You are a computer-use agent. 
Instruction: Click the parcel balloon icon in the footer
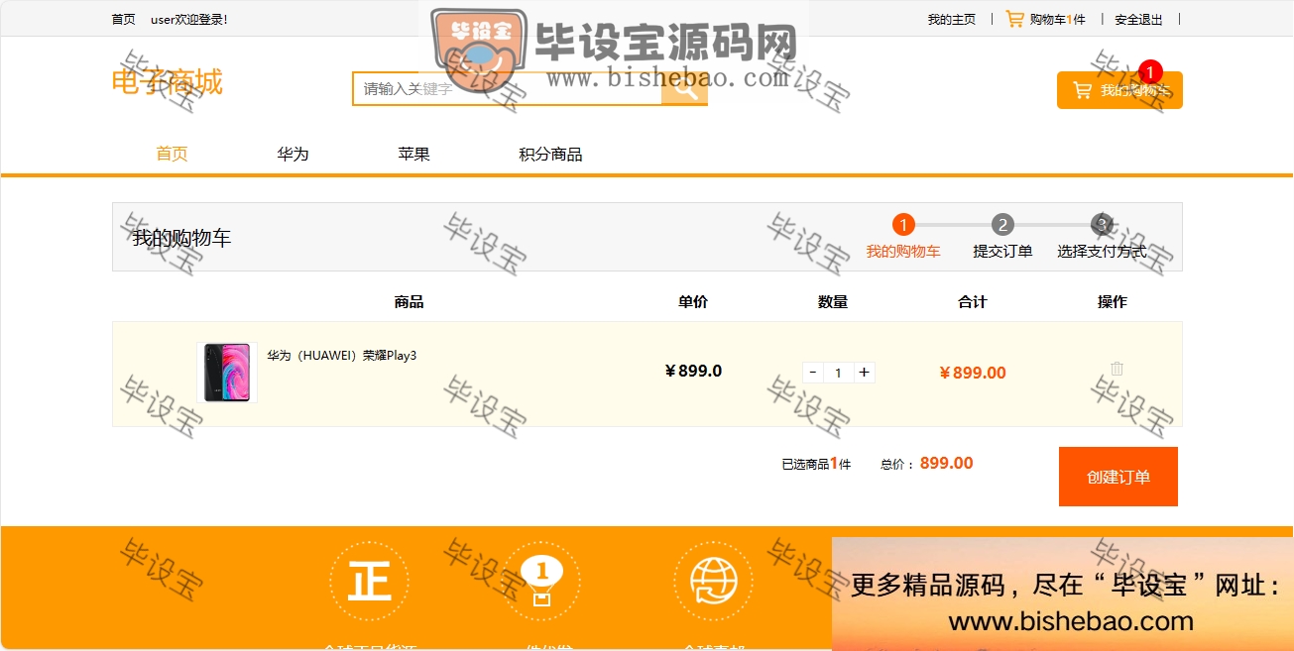coord(540,582)
